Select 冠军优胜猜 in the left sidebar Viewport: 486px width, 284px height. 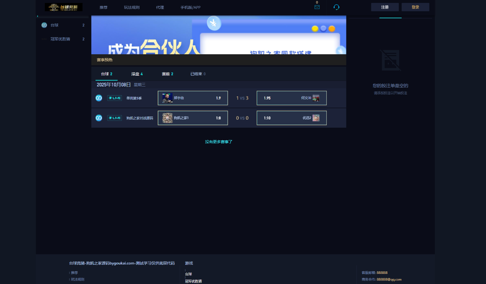pos(60,39)
